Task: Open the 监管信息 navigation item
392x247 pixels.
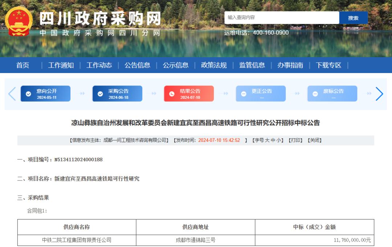Action: (252, 65)
